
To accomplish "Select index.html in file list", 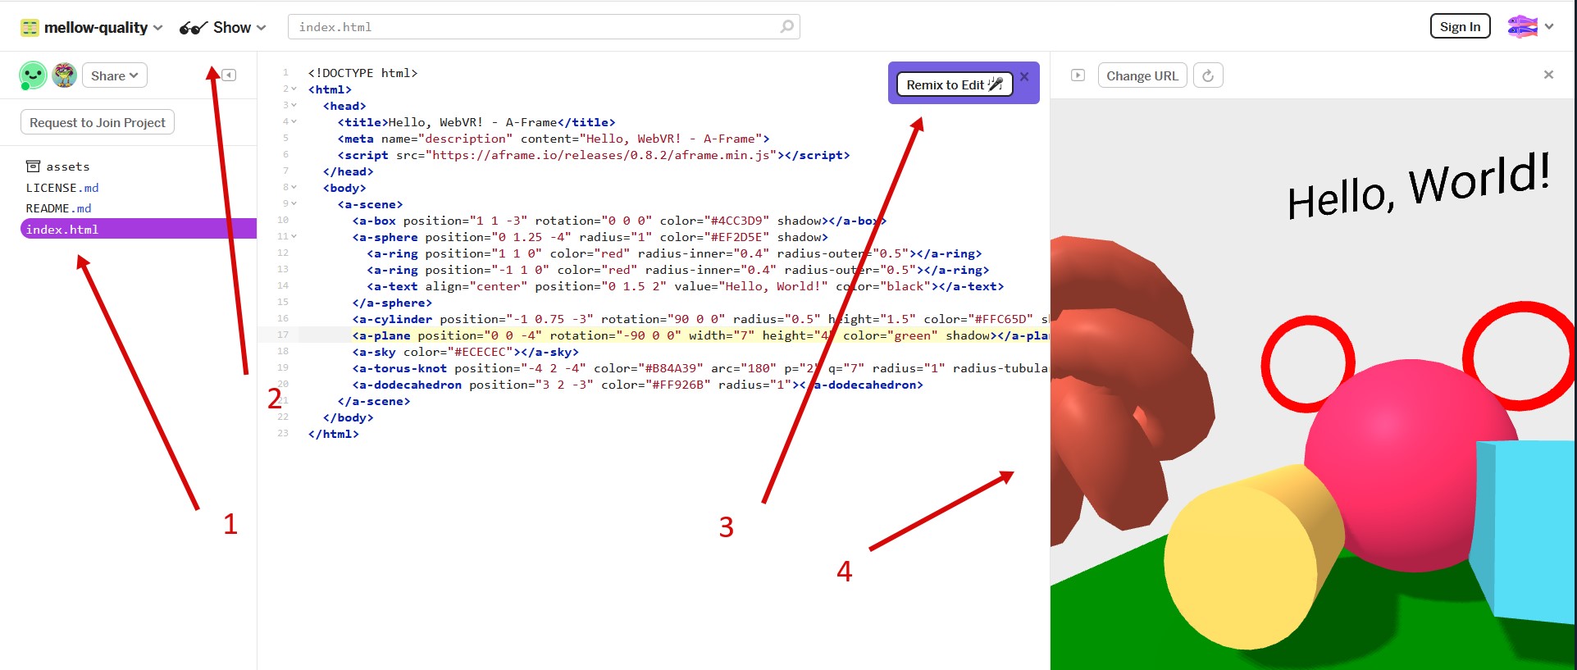I will click(x=139, y=229).
